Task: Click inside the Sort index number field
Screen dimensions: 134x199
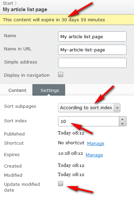Action: (89, 121)
